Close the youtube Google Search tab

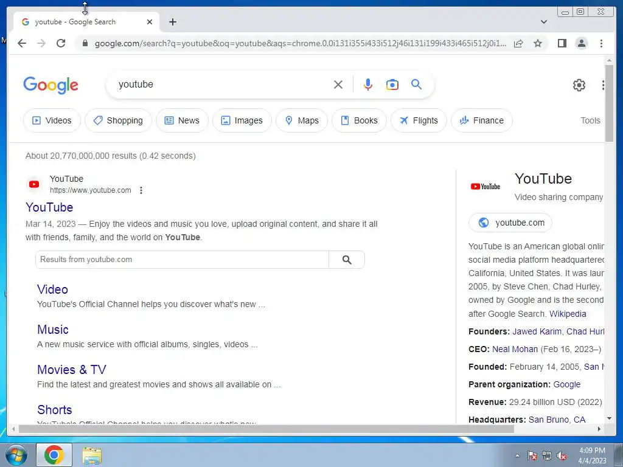pyautogui.click(x=150, y=22)
